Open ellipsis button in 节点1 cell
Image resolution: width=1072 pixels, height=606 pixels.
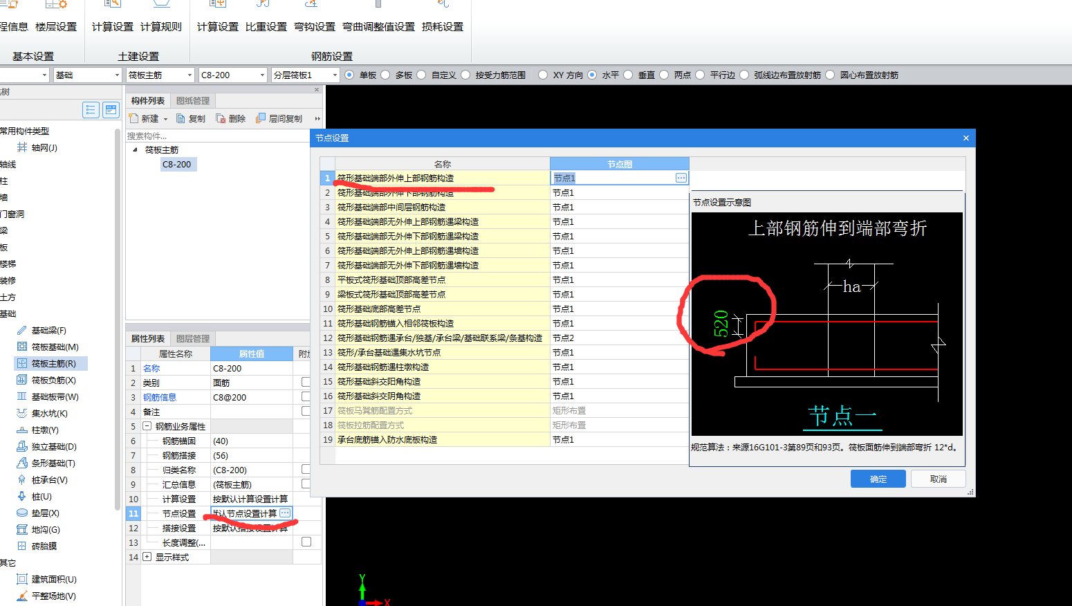tap(681, 178)
